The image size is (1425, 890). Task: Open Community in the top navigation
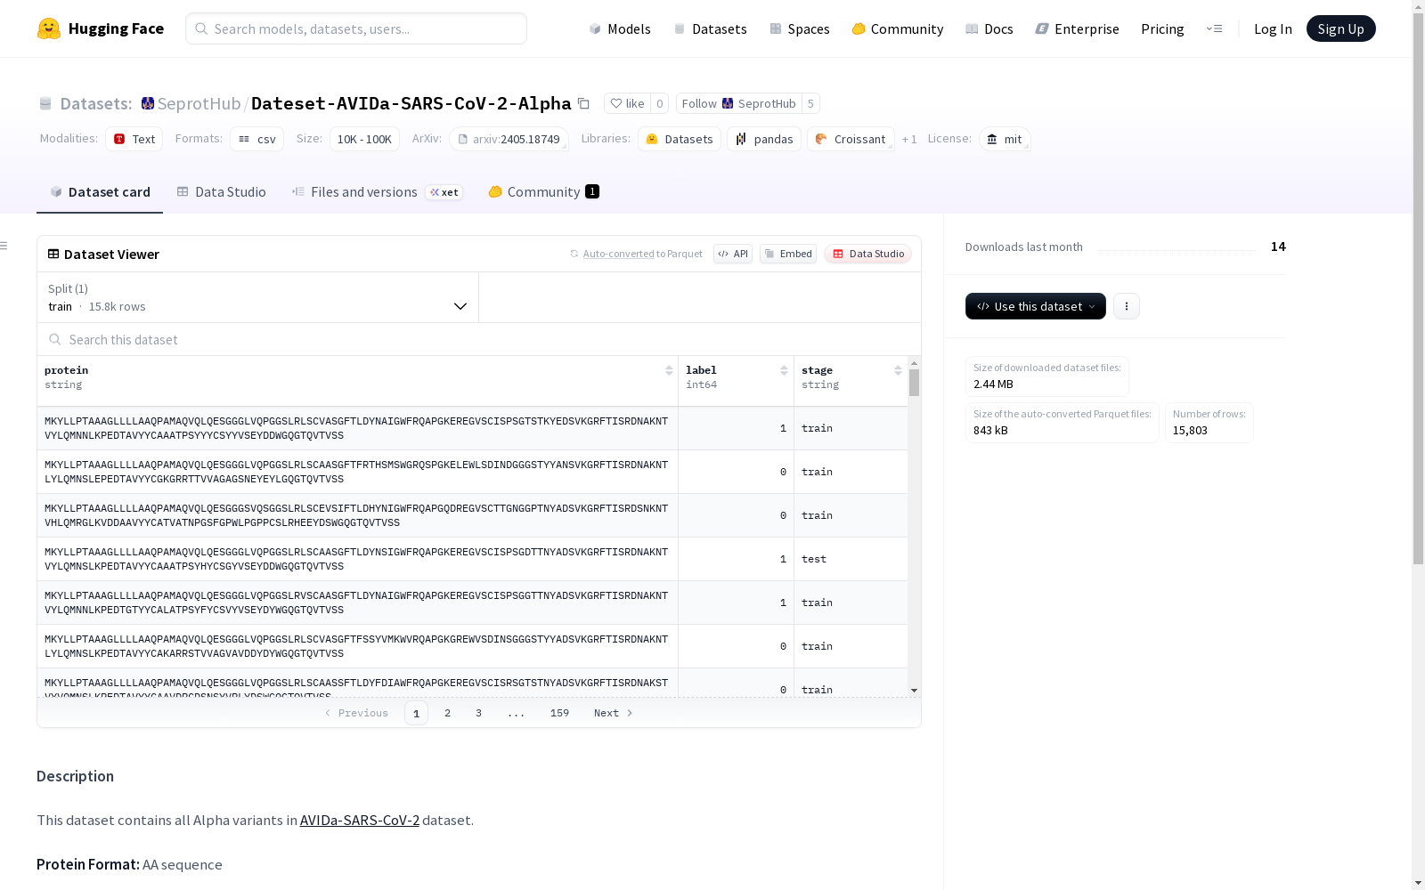pyautogui.click(x=897, y=28)
